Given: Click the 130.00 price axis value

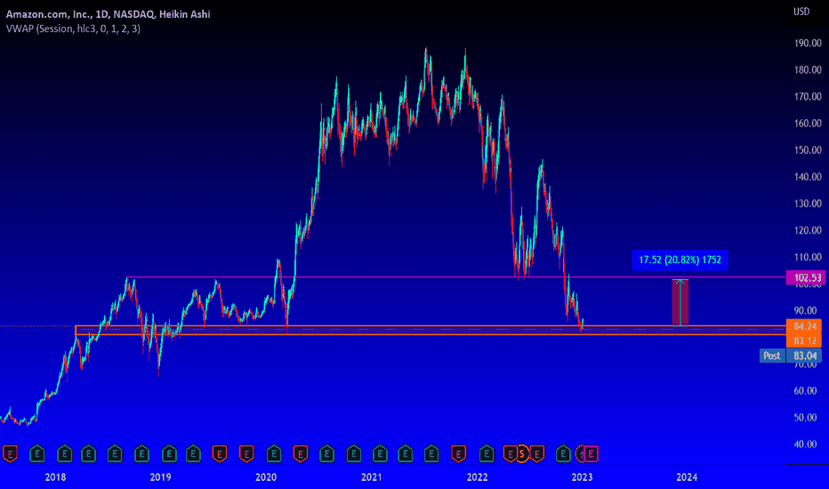Looking at the screenshot, I should [x=808, y=204].
